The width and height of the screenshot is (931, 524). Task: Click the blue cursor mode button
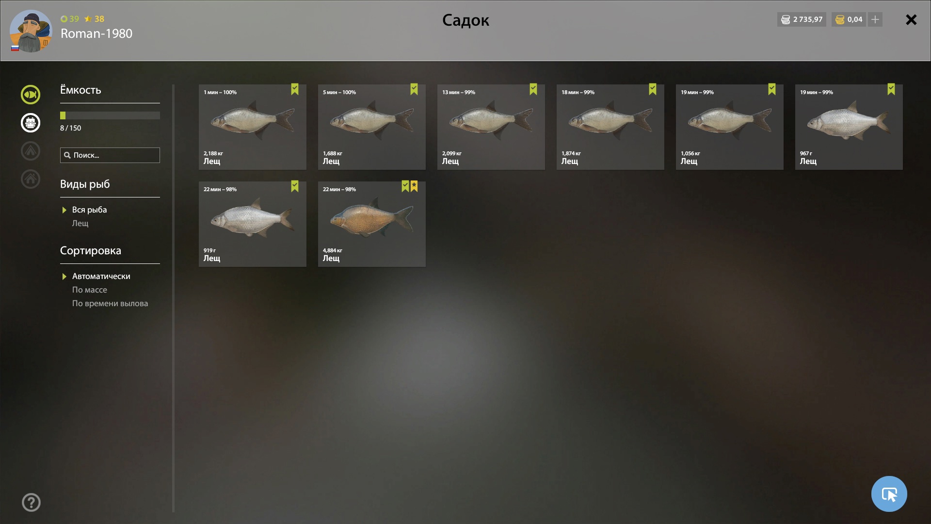(889, 494)
